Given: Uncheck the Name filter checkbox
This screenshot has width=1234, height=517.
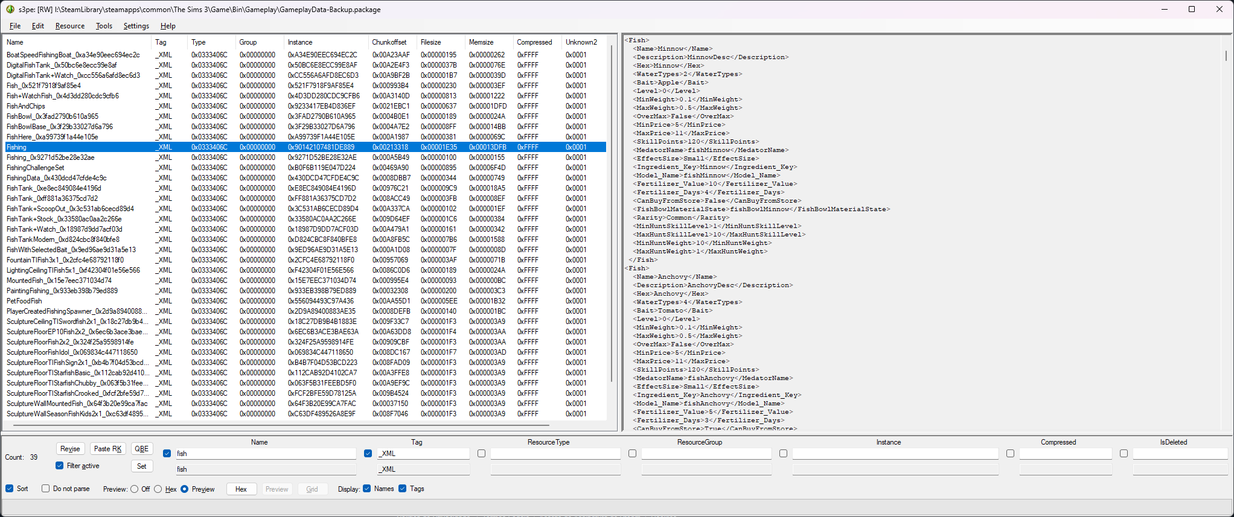Looking at the screenshot, I should click(167, 454).
